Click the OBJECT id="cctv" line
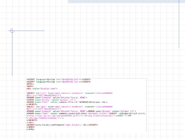The image size is (185, 139). point(70,93)
